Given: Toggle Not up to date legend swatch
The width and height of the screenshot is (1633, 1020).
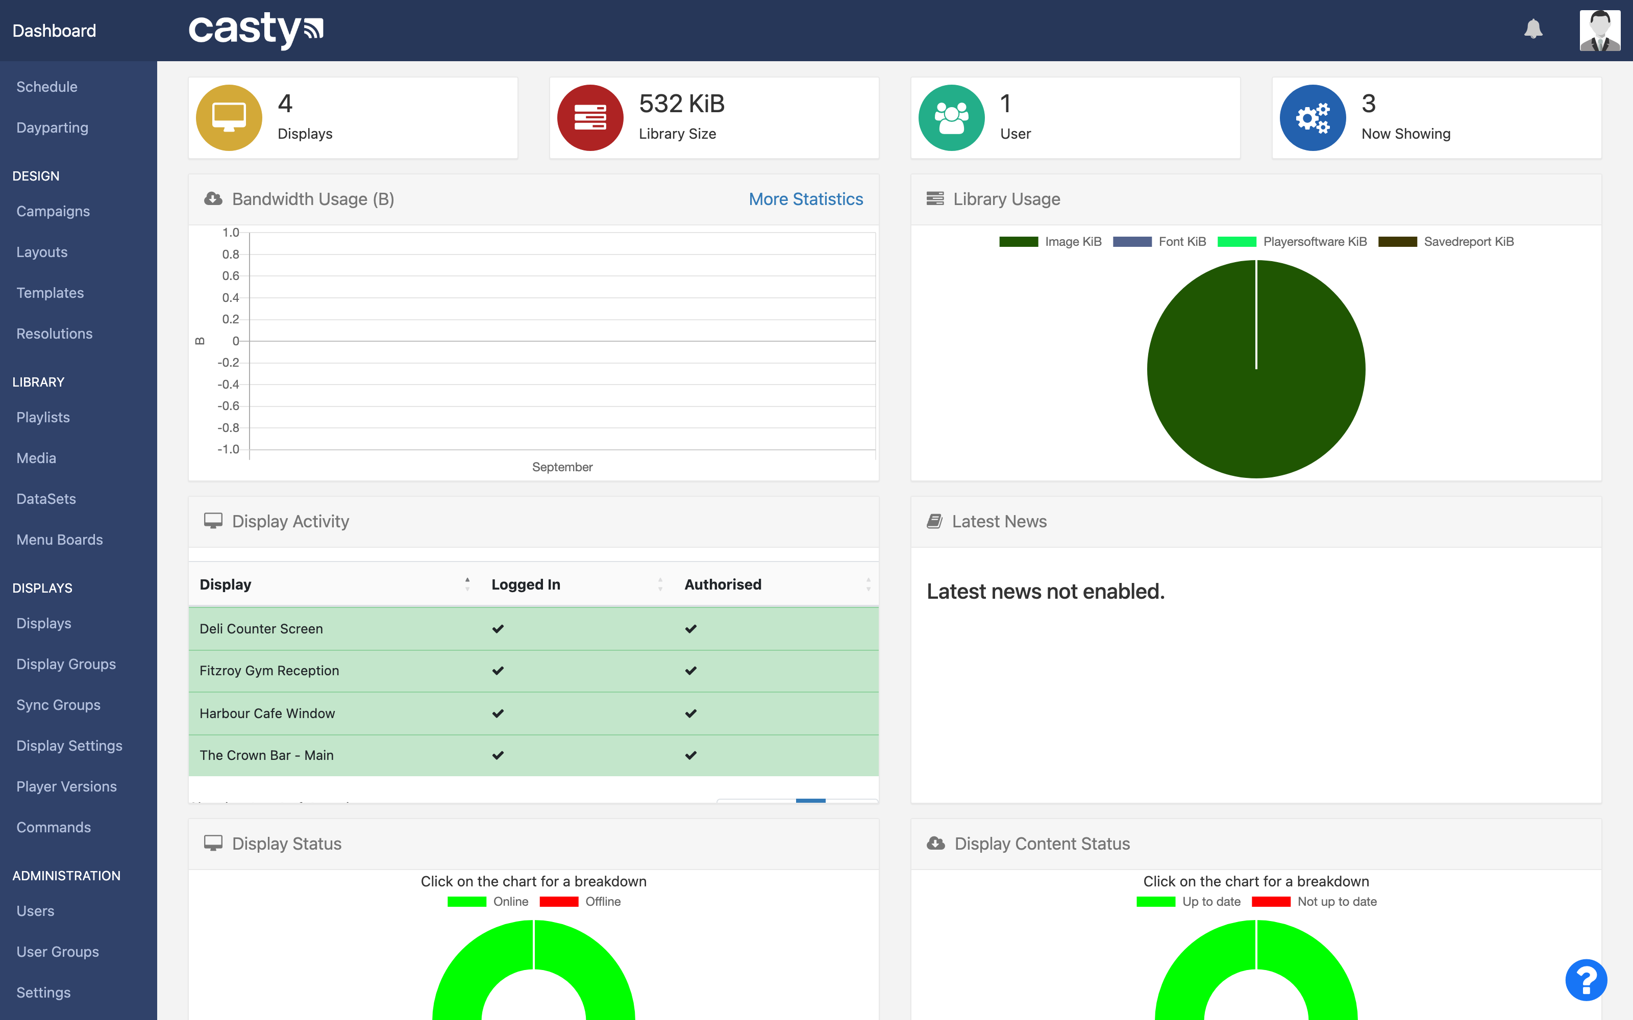Looking at the screenshot, I should click(1271, 901).
